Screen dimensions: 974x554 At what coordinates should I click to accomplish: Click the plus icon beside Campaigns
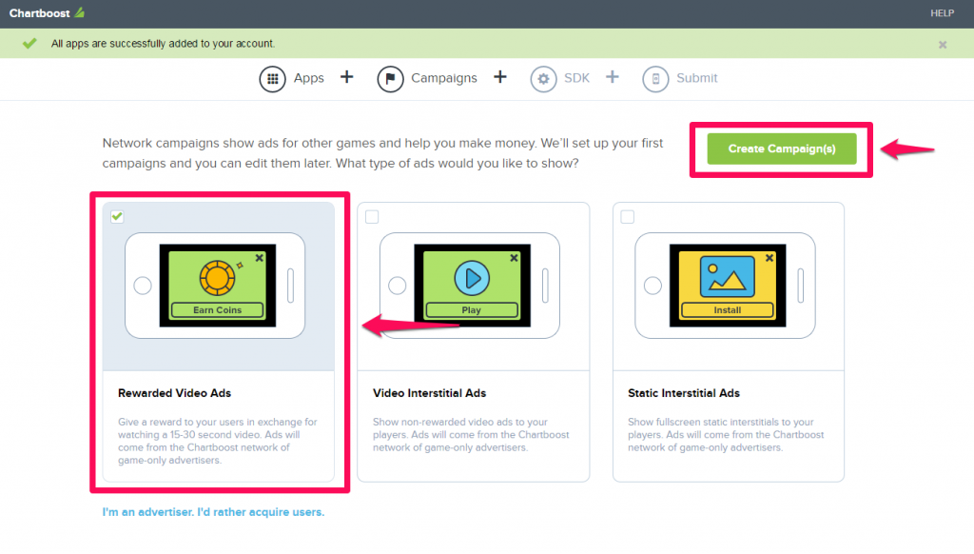point(500,77)
